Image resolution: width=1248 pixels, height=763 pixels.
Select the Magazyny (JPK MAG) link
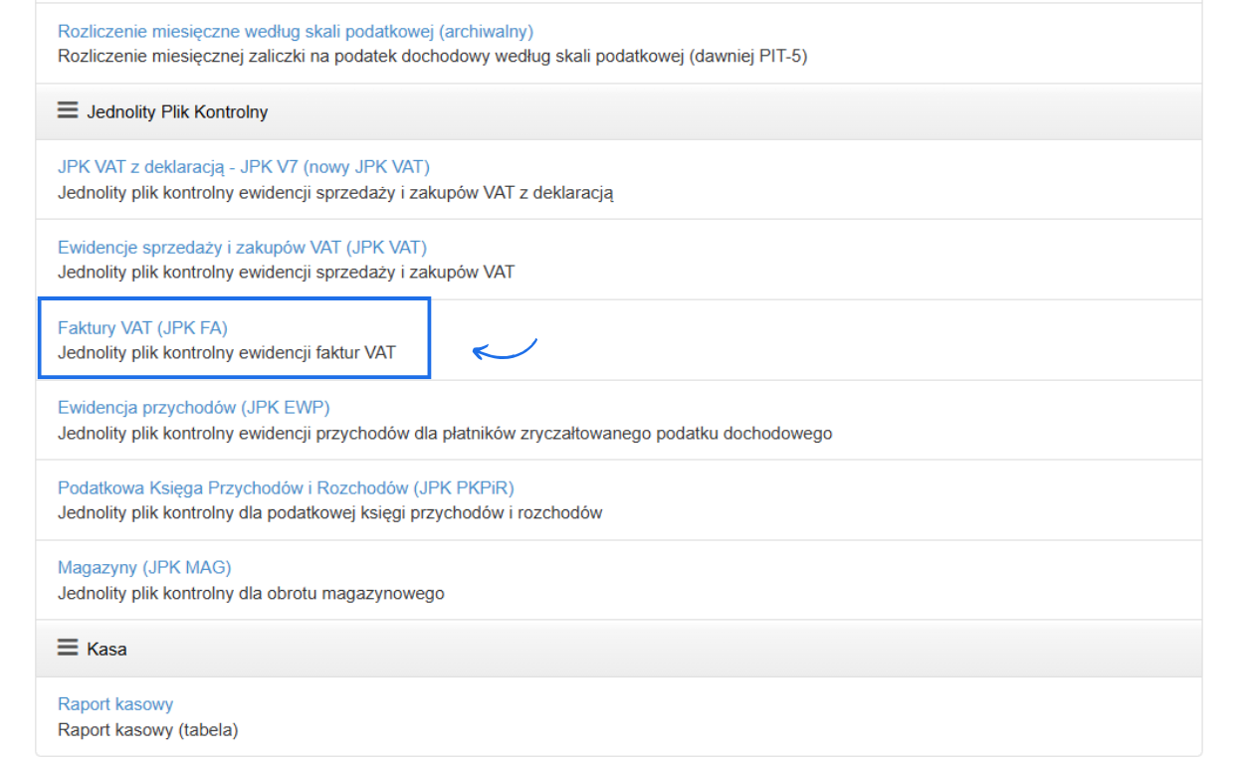144,568
